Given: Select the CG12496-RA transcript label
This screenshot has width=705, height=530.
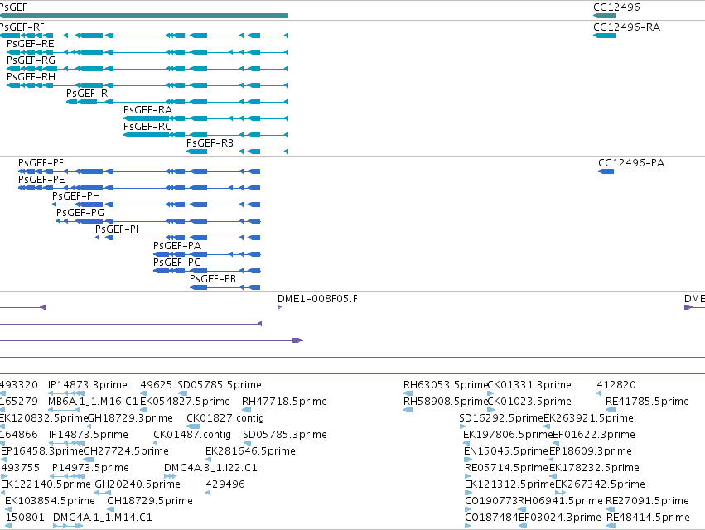Looking at the screenshot, I should [627, 27].
